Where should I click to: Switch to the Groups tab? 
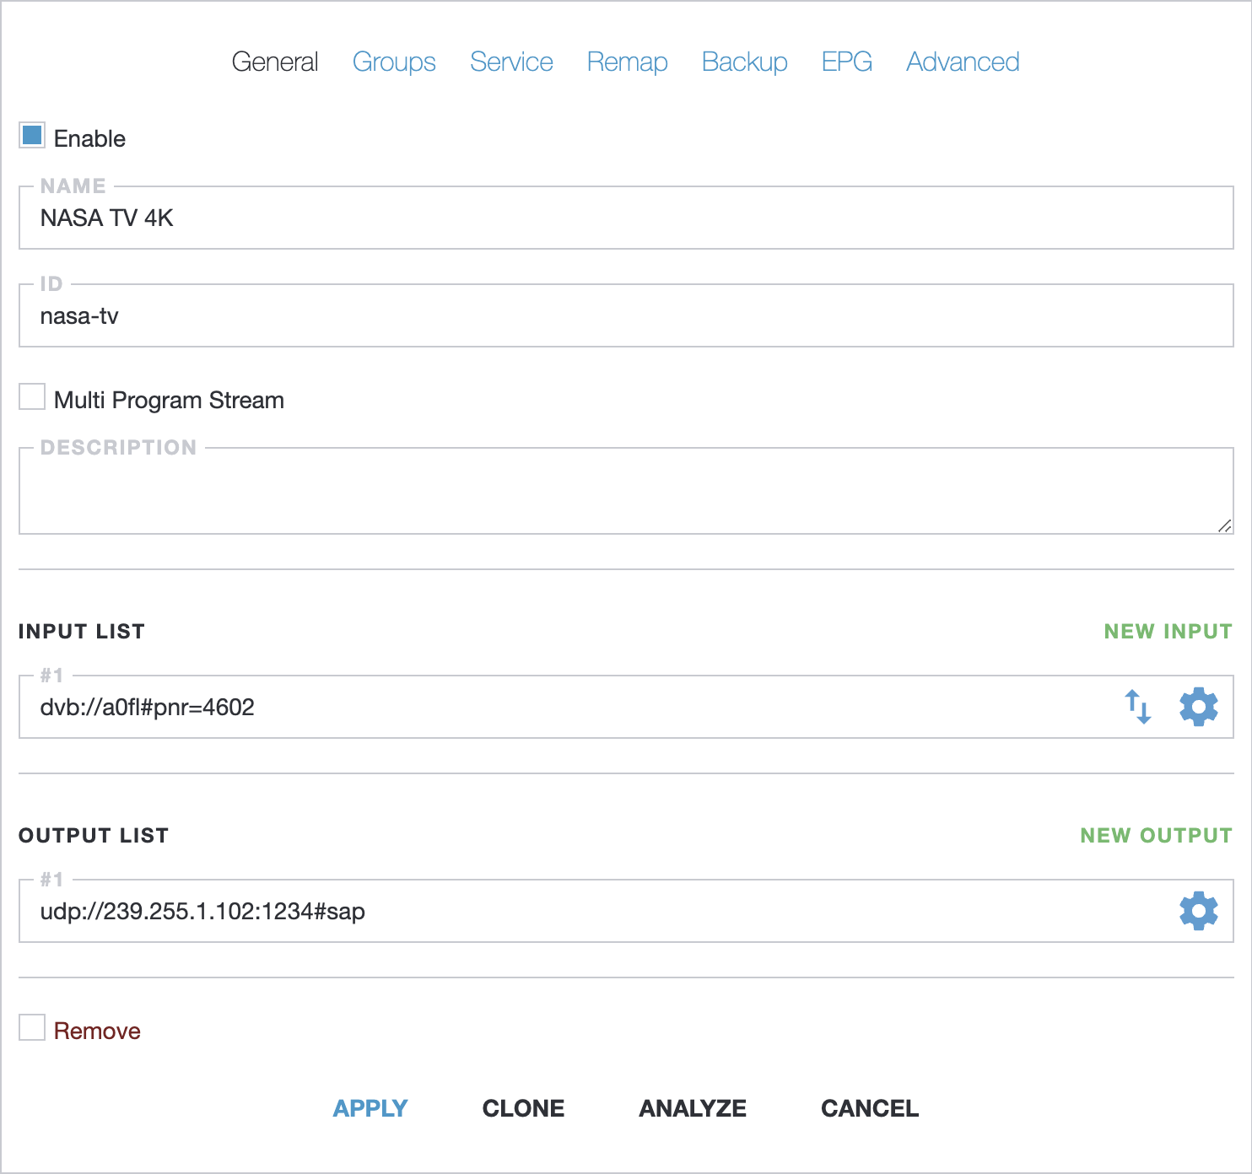pyautogui.click(x=394, y=62)
